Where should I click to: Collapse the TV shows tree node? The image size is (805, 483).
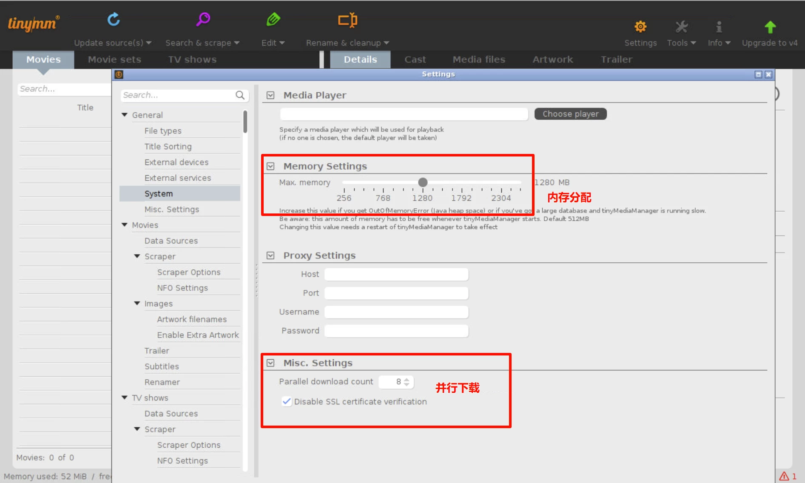(x=125, y=398)
